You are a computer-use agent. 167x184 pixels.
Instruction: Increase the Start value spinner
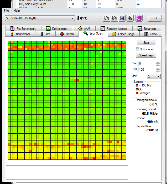tap(158, 62)
